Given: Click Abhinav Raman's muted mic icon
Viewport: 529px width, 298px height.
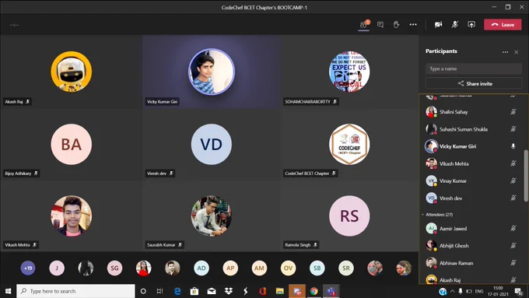Looking at the screenshot, I should pyautogui.click(x=513, y=262).
